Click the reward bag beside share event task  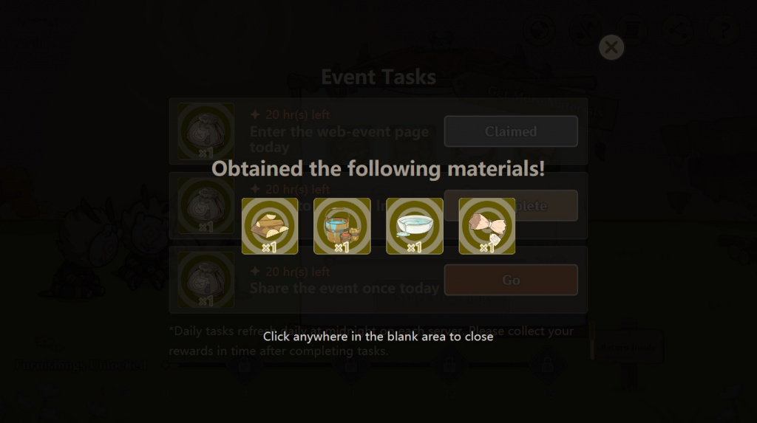coord(206,280)
